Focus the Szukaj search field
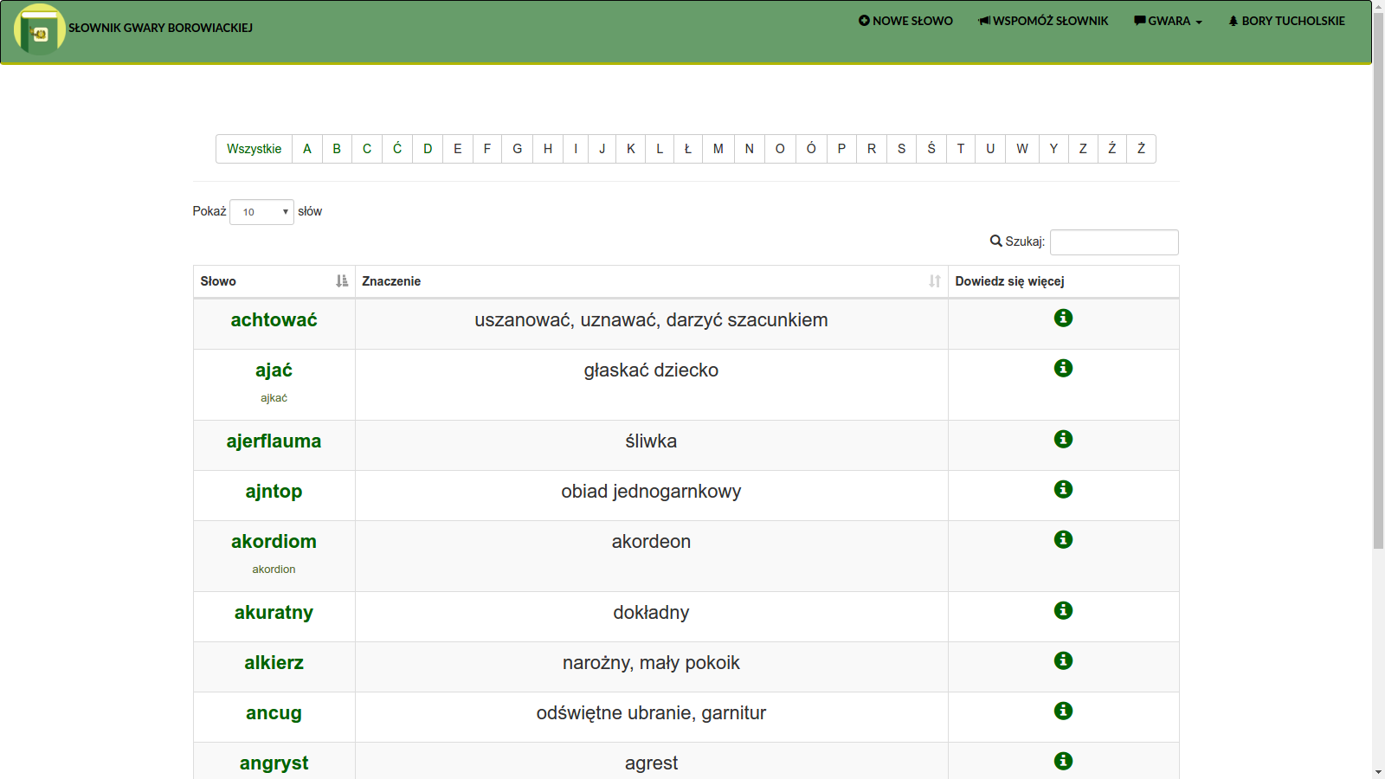This screenshot has height=779, width=1385. click(1113, 242)
